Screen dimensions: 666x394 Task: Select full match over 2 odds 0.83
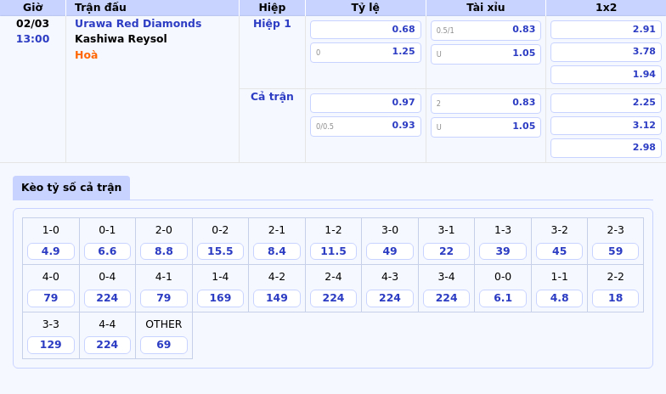pos(486,104)
